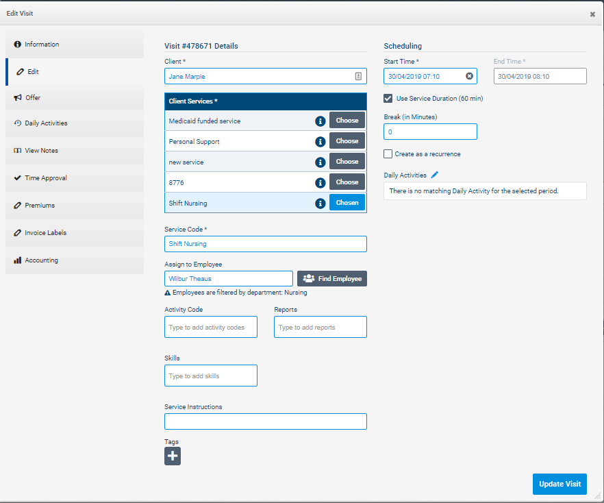This screenshot has width=604, height=503.
Task: Open the Service Code combo box
Action: (266, 244)
